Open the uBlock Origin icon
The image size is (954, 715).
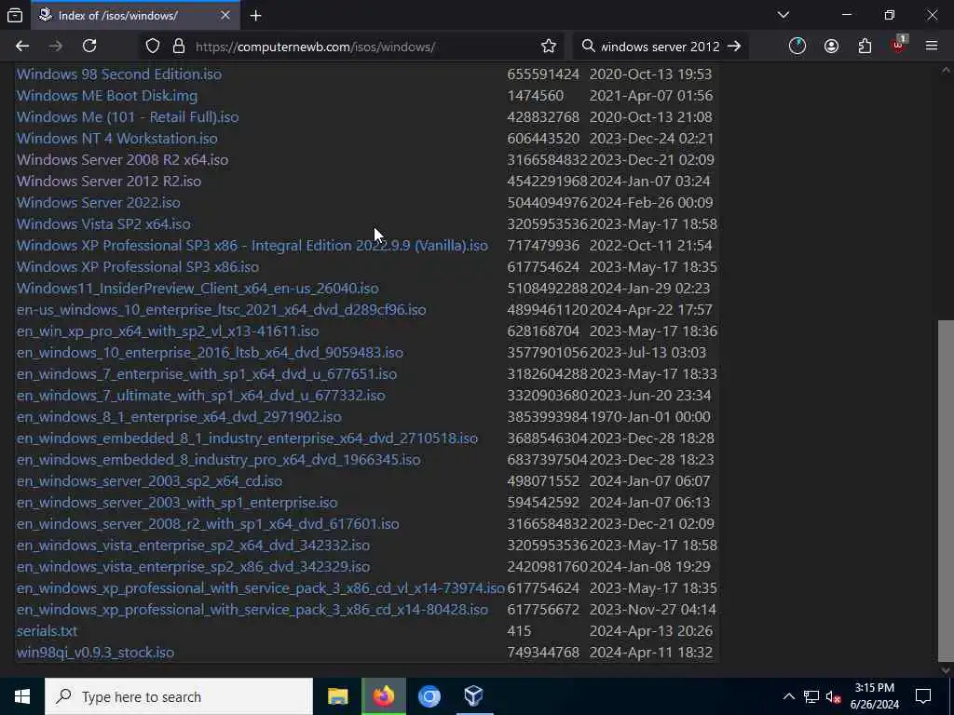899,45
